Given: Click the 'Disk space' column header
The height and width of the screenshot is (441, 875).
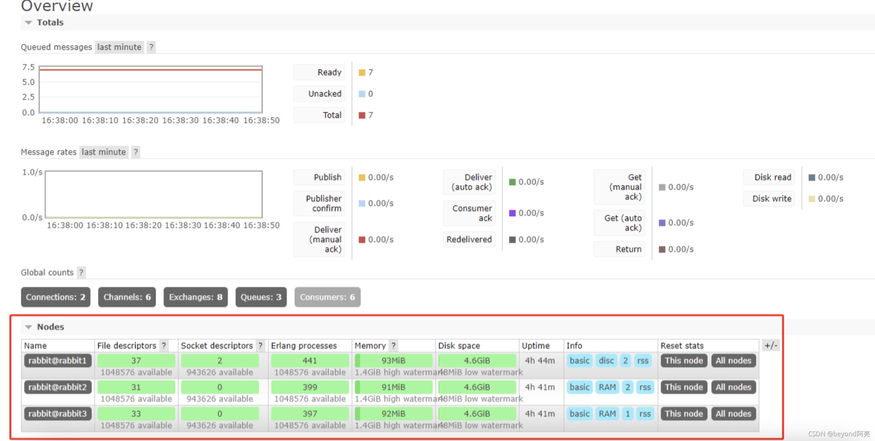Looking at the screenshot, I should point(459,346).
